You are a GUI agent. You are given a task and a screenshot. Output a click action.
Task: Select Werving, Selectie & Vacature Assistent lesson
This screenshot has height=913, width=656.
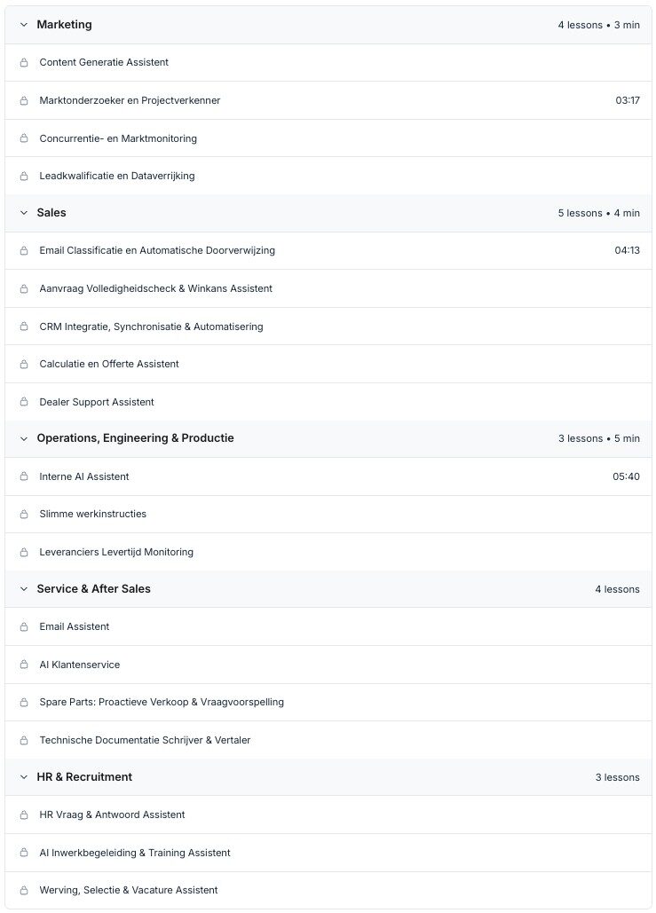129,890
